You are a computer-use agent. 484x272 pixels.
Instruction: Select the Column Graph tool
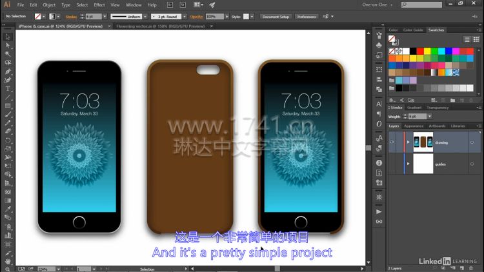tap(8, 235)
